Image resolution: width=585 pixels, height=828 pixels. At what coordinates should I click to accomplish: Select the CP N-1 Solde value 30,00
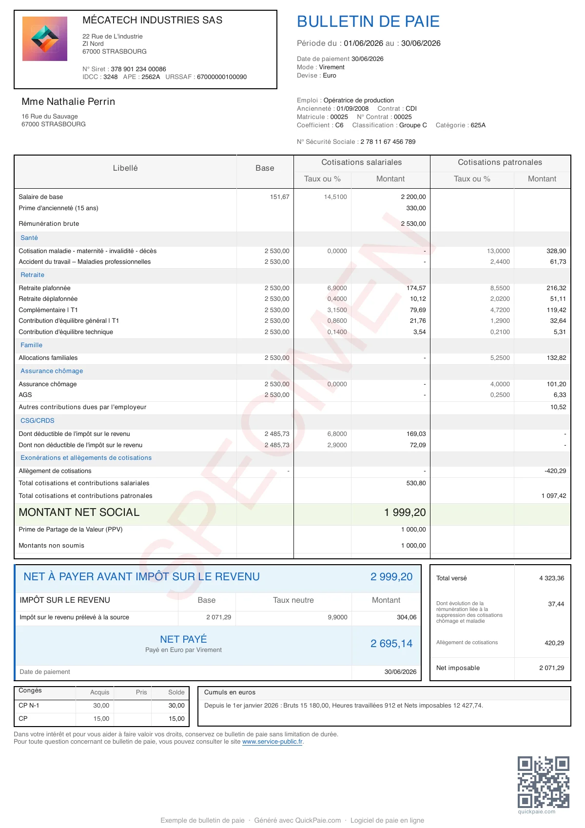[x=176, y=706]
